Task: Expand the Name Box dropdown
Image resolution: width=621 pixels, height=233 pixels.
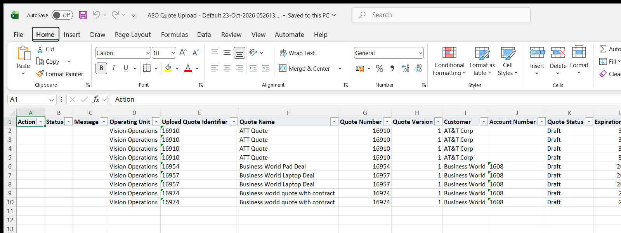Action: point(51,100)
